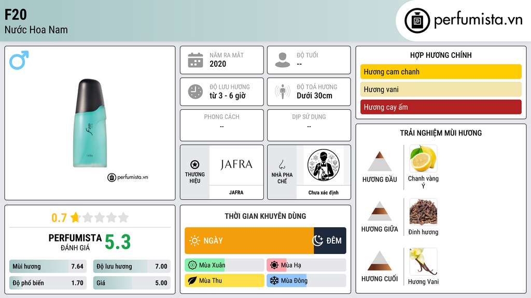531x298 pixels.
Task: Click the Độ tuổi label
Action: point(308,55)
